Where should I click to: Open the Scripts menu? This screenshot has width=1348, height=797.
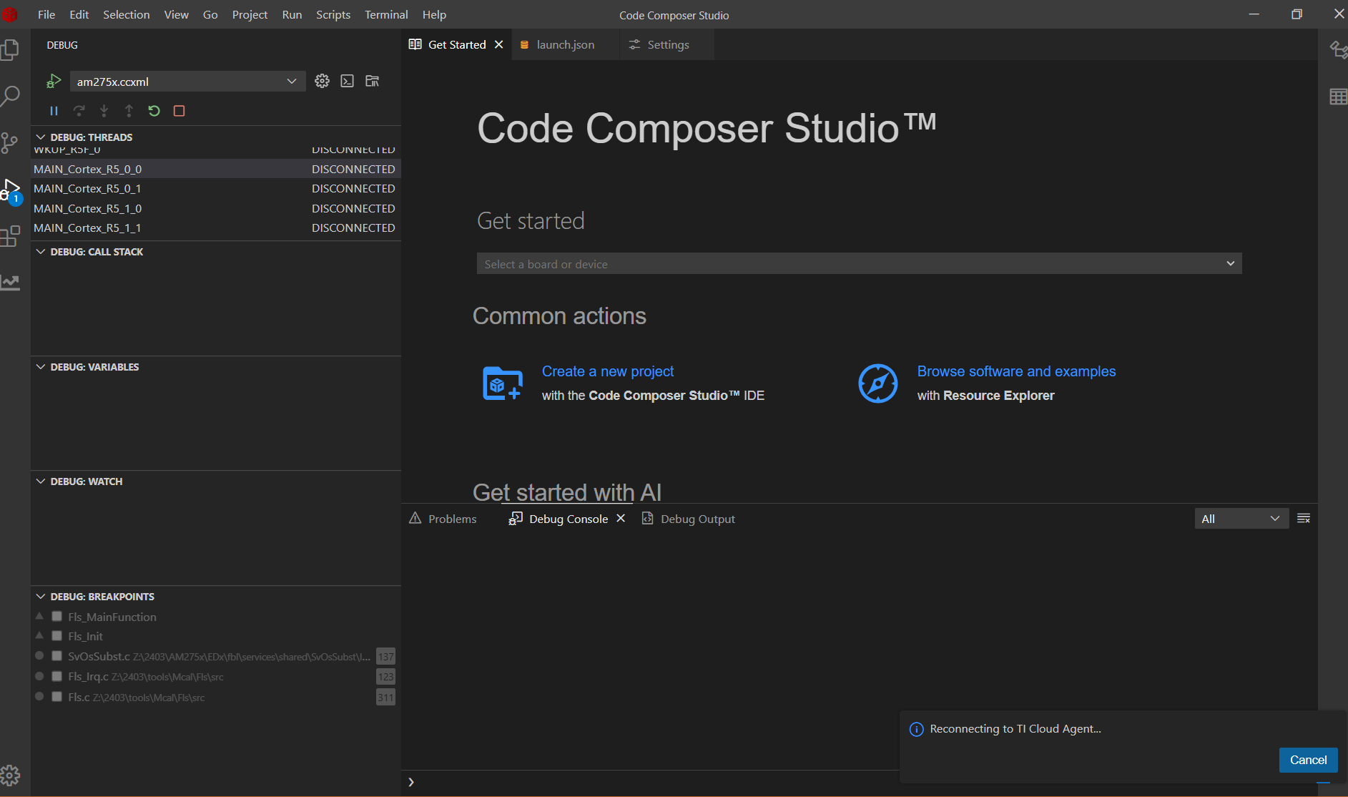point(333,14)
